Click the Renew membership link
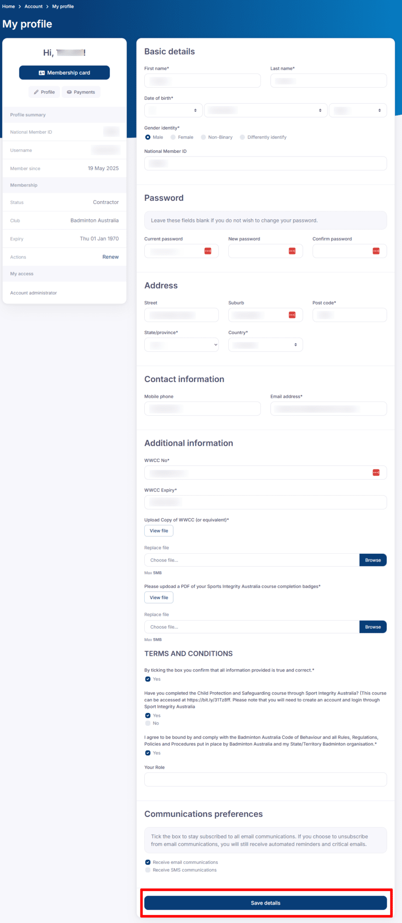The width and height of the screenshot is (402, 923). tap(110, 257)
